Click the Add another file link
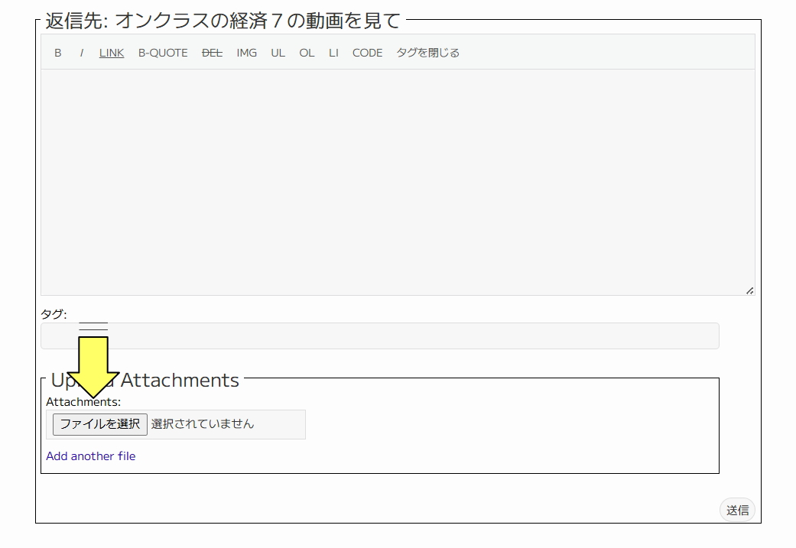Image resolution: width=796 pixels, height=548 pixels. click(x=91, y=456)
